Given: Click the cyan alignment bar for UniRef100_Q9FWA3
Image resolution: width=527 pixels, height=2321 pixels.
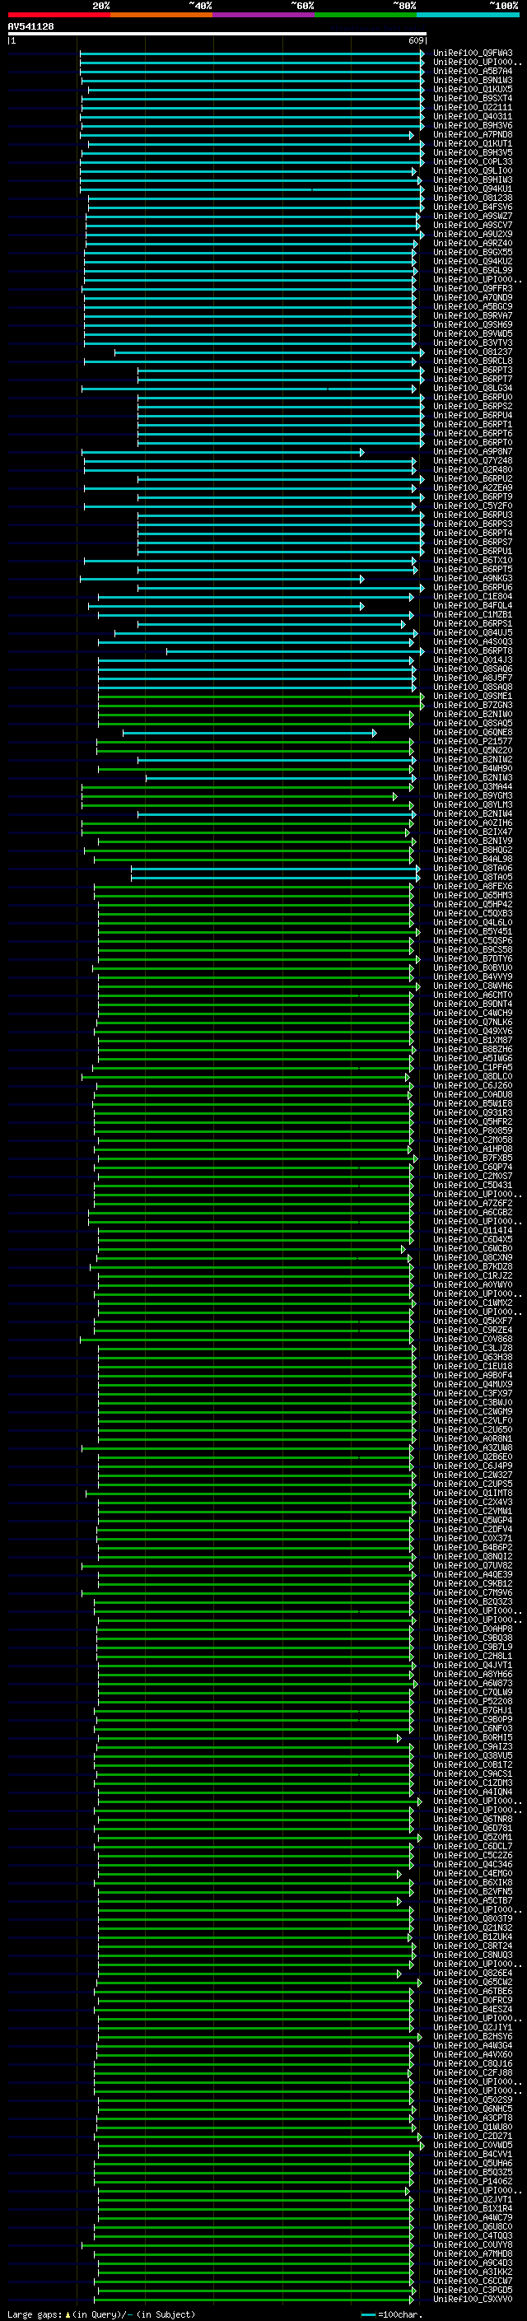Looking at the screenshot, I should (252, 54).
